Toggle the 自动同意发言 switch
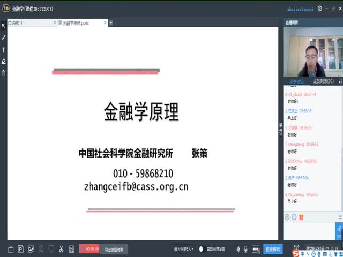 [x=202, y=249]
